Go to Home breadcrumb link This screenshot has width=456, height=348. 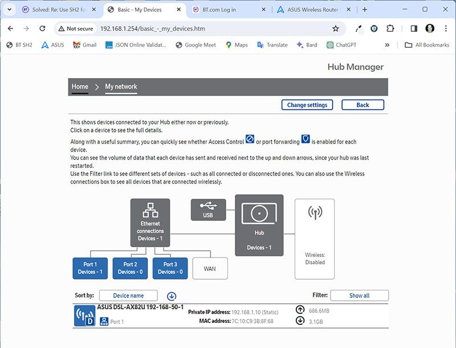(x=80, y=87)
